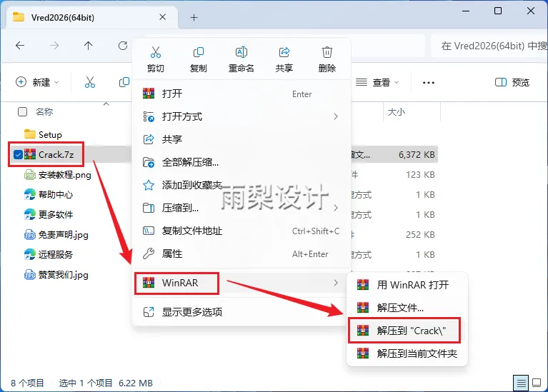Go up one folder level arrow
The image size is (548, 392).
coord(88,46)
